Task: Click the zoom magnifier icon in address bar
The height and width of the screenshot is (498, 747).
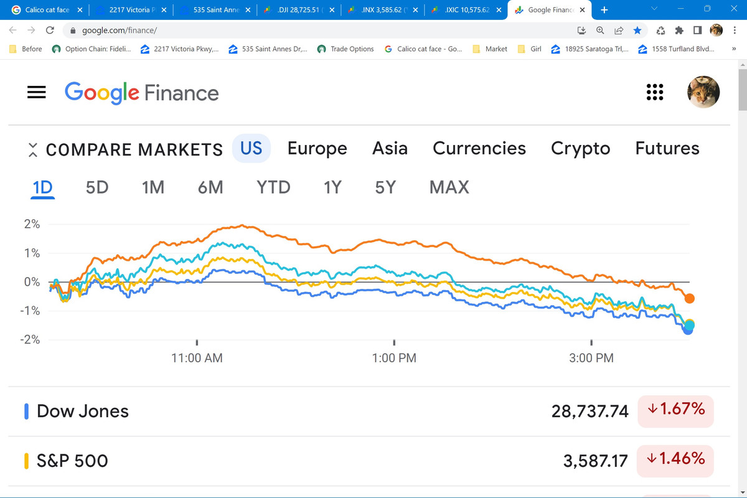Action: [x=600, y=30]
